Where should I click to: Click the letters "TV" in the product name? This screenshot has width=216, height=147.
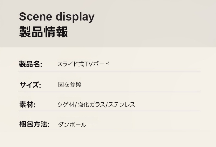[89, 64]
